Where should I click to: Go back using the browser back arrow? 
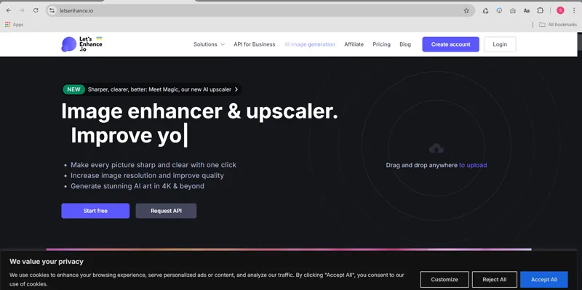(x=9, y=10)
